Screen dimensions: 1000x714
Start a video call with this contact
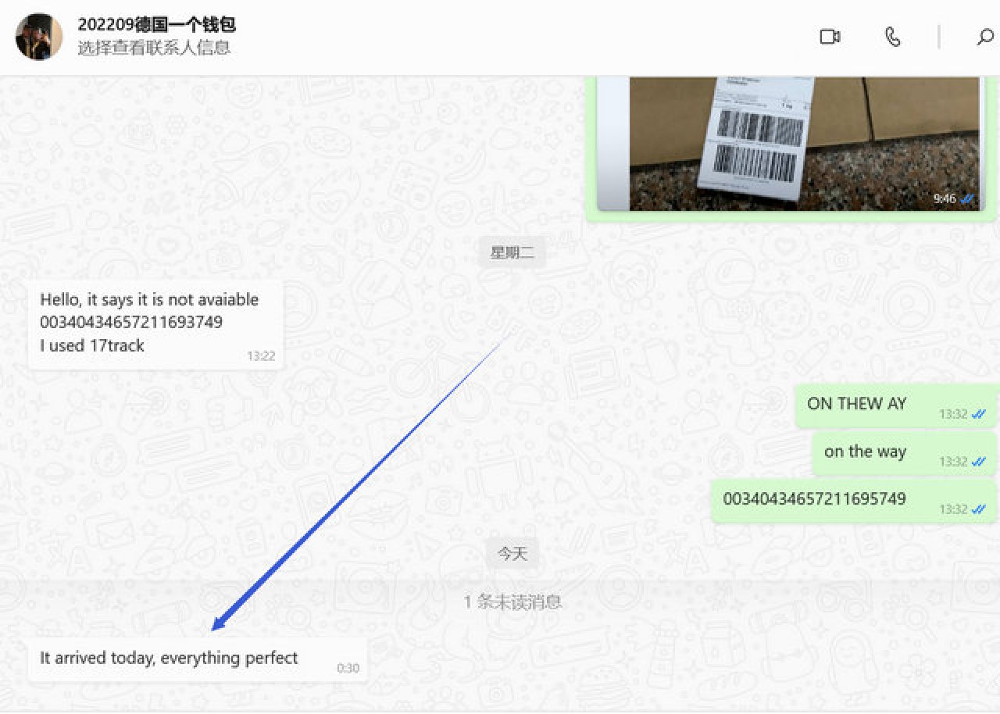[x=830, y=37]
